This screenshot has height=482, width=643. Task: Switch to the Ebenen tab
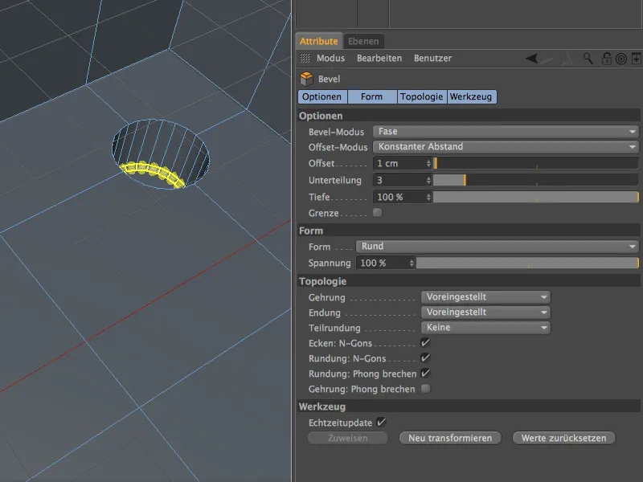(x=364, y=41)
